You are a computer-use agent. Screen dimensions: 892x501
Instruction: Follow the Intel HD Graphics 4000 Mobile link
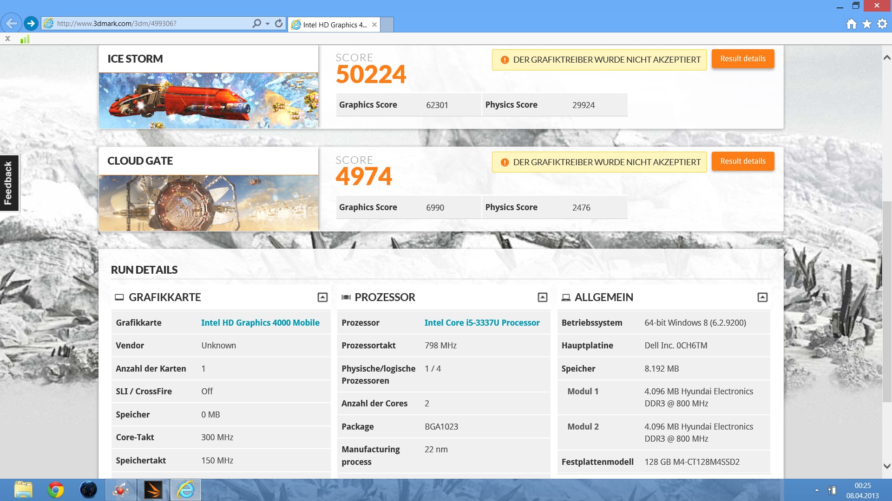click(260, 323)
